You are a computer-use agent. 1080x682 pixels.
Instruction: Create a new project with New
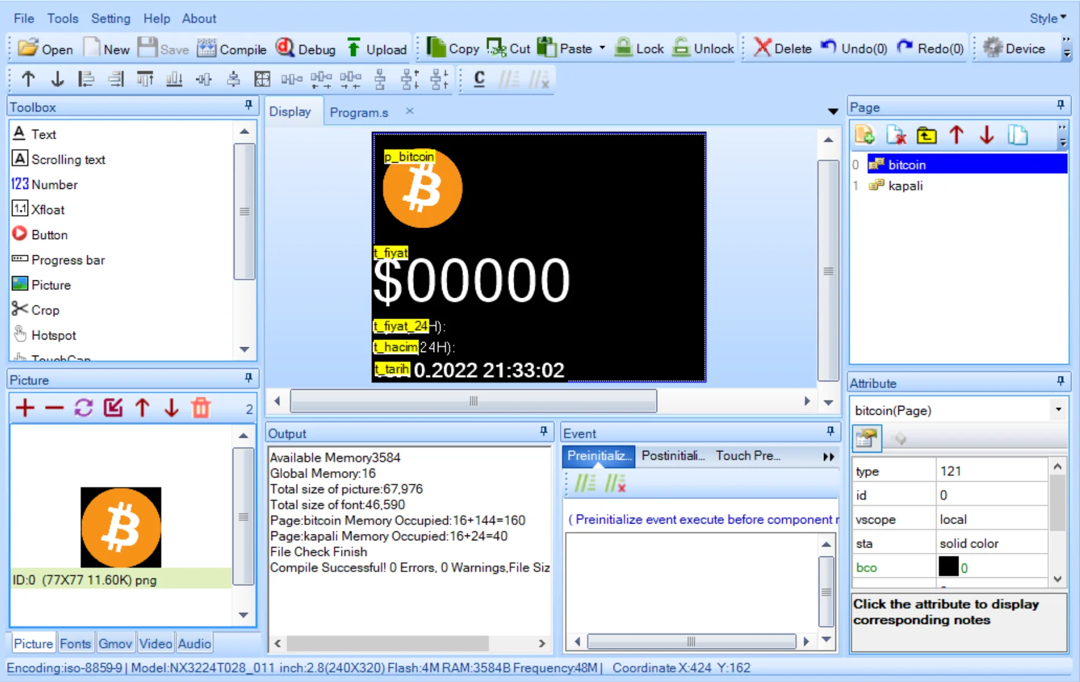106,48
